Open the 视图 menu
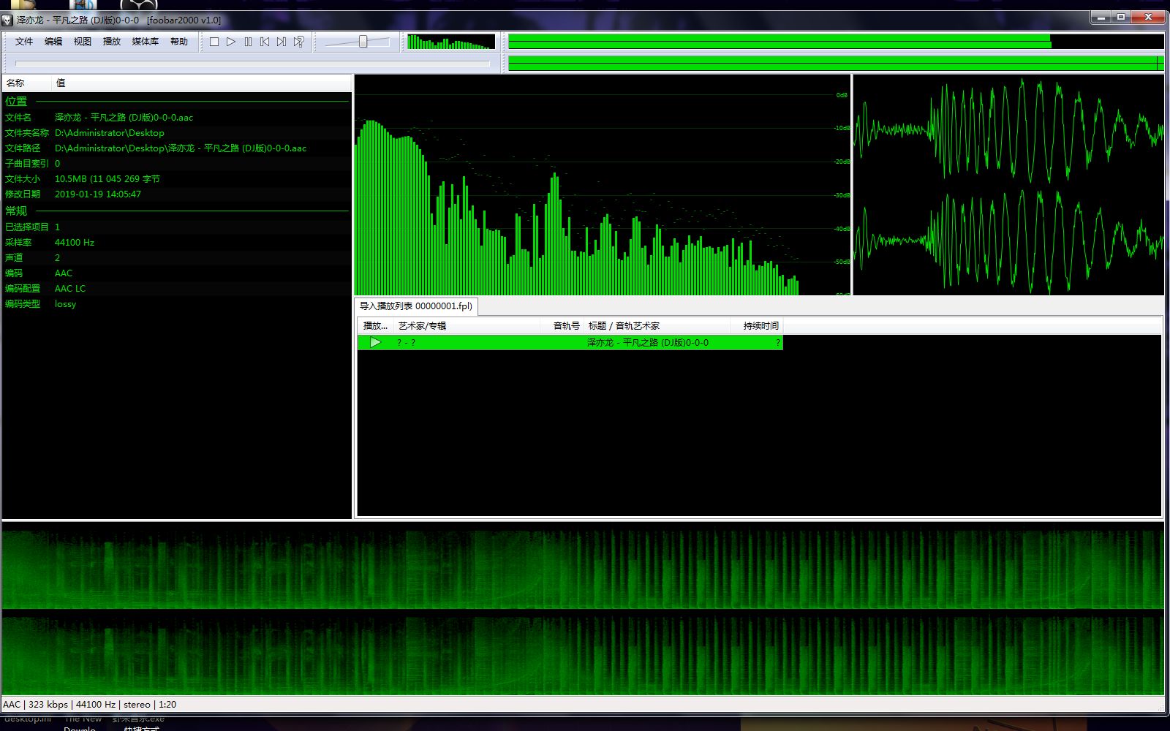 click(83, 42)
